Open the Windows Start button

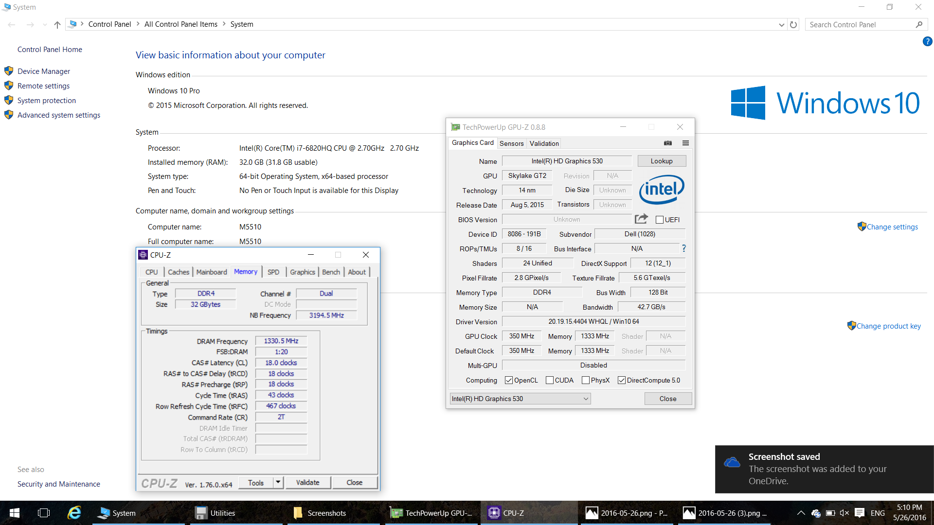tap(15, 513)
